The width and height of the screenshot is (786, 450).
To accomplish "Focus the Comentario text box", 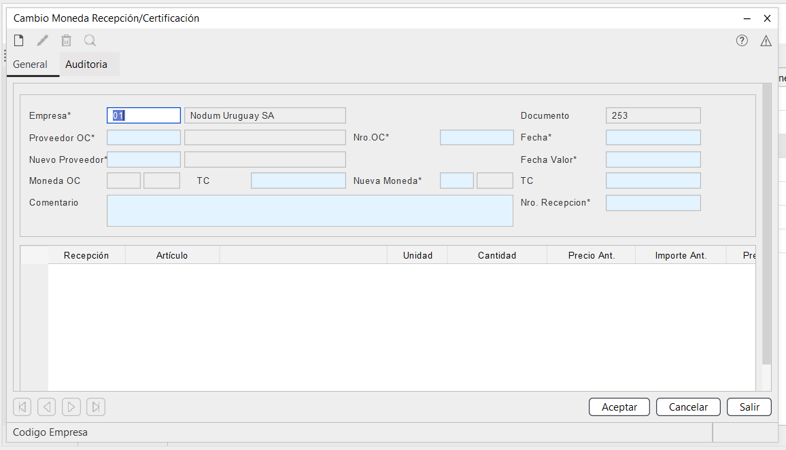I will pyautogui.click(x=309, y=210).
